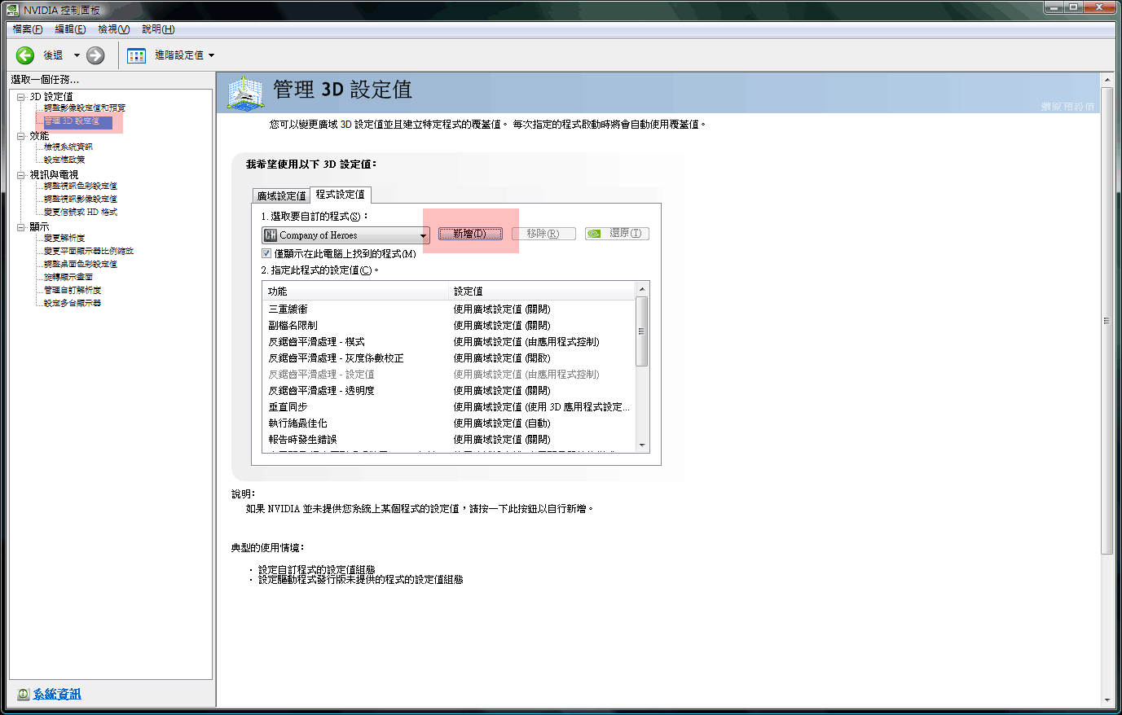Select the 報告時發生錯誤 settings row
The width and height of the screenshot is (1122, 715).
click(449, 440)
